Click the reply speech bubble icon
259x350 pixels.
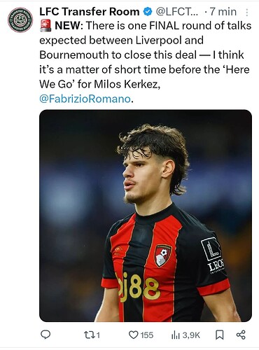click(45, 335)
